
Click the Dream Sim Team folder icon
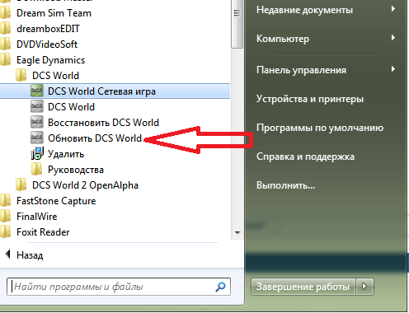coord(6,12)
